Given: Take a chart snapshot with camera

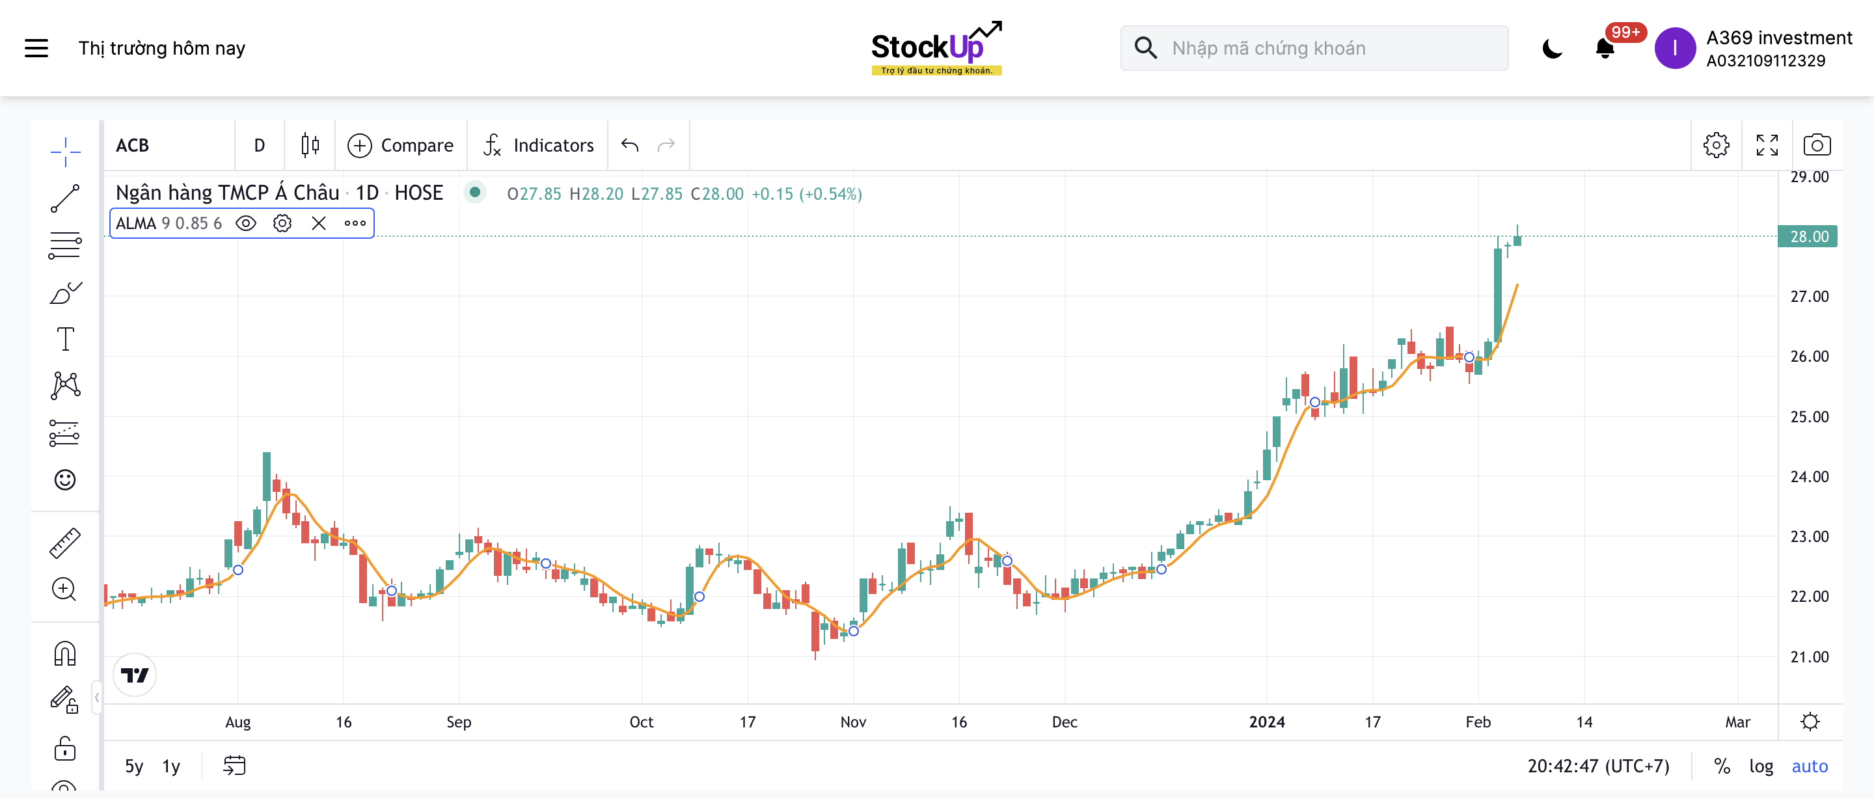Looking at the screenshot, I should 1817,146.
